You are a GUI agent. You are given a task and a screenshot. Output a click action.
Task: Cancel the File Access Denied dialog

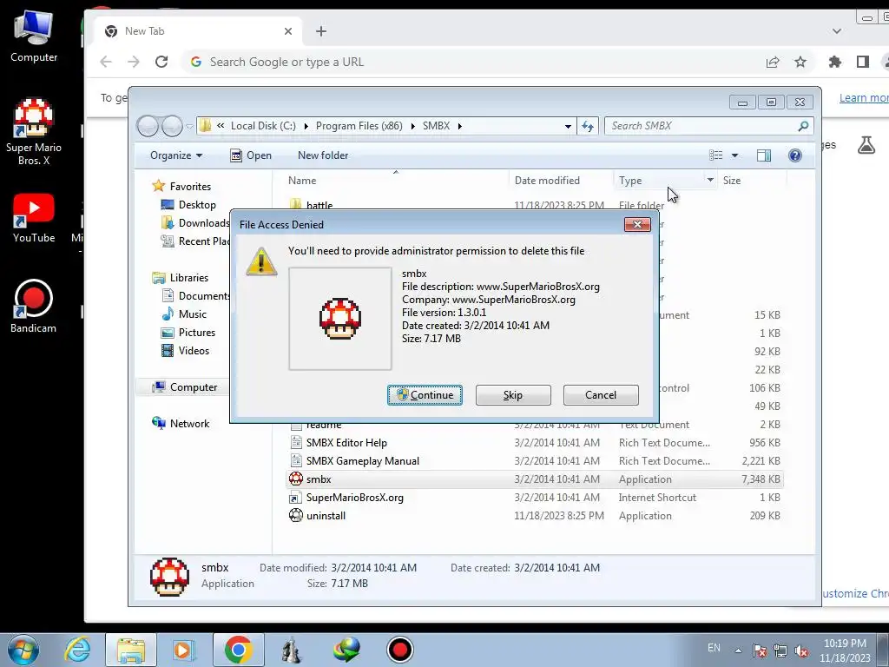601,395
